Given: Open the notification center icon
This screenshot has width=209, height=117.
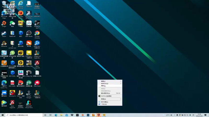Looking at the screenshot, I should (x=205, y=115).
